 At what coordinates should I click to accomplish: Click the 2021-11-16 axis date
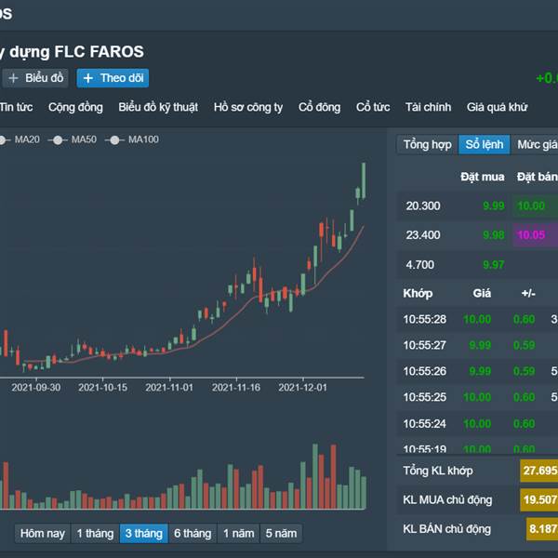(236, 388)
